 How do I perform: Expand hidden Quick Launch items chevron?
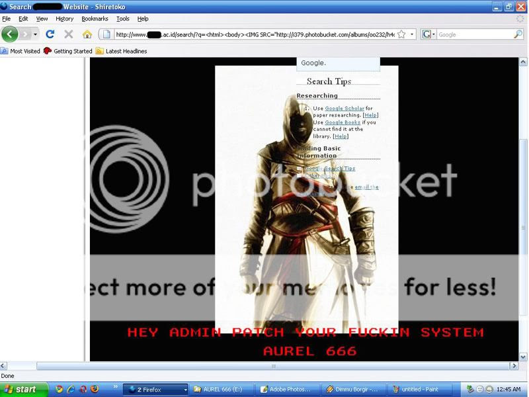pyautogui.click(x=115, y=386)
